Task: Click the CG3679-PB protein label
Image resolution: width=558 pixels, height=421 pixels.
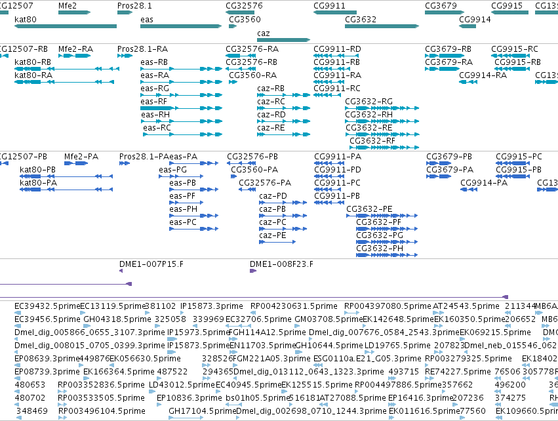Action: [x=449, y=157]
